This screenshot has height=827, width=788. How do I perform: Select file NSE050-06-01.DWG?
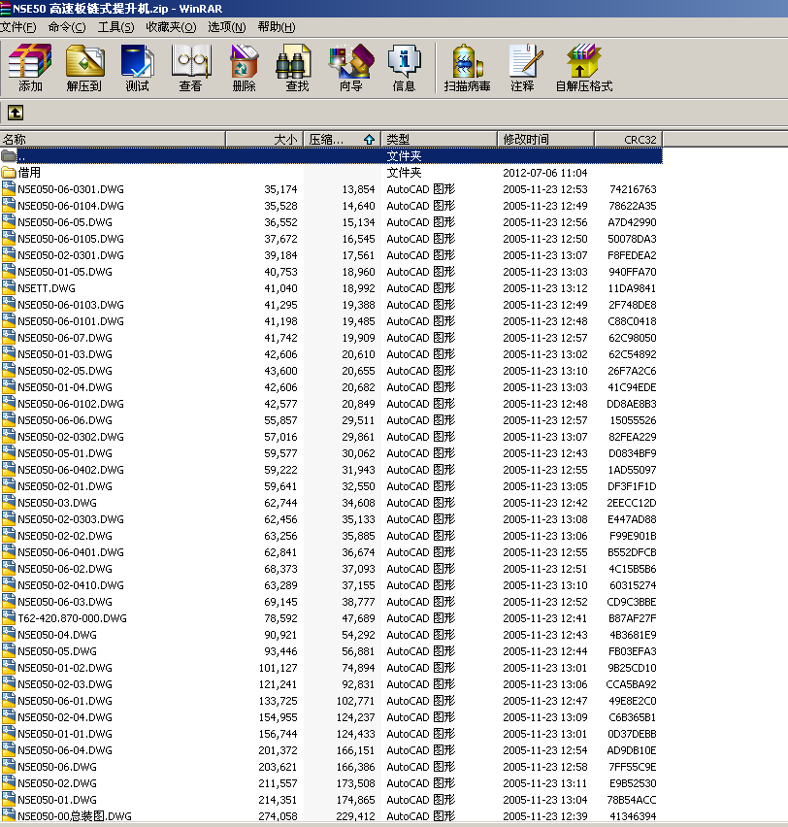click(x=65, y=701)
